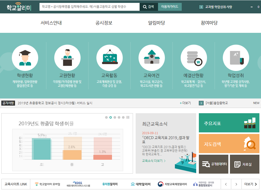Click the 교육여건 school building icon
Image resolution: width=261 pixels, height=192 pixels.
151,58
